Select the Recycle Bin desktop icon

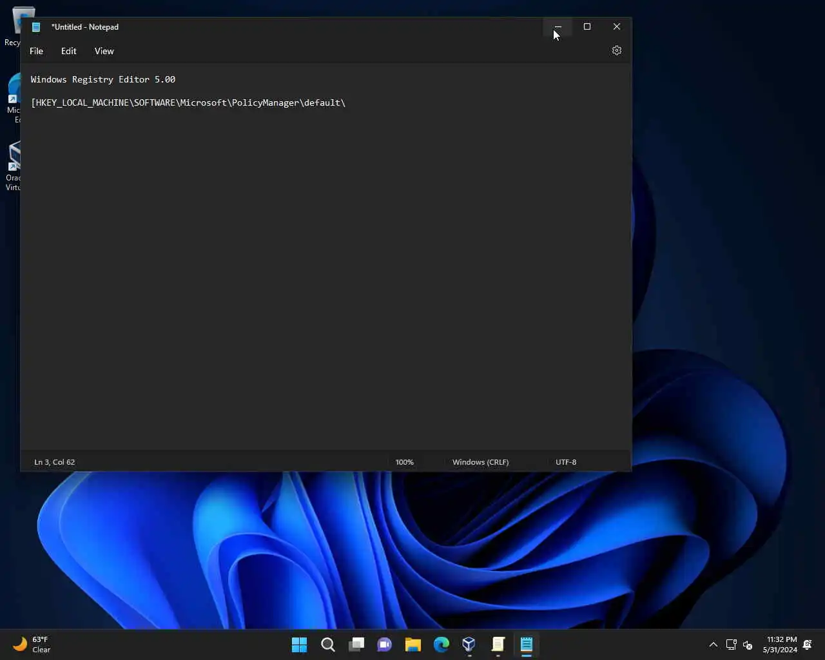click(14, 27)
